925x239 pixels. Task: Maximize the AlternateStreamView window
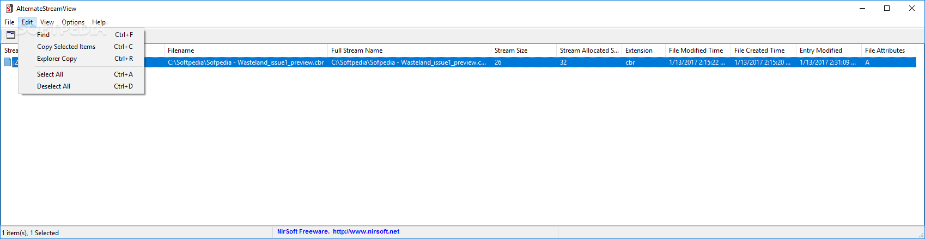click(887, 8)
